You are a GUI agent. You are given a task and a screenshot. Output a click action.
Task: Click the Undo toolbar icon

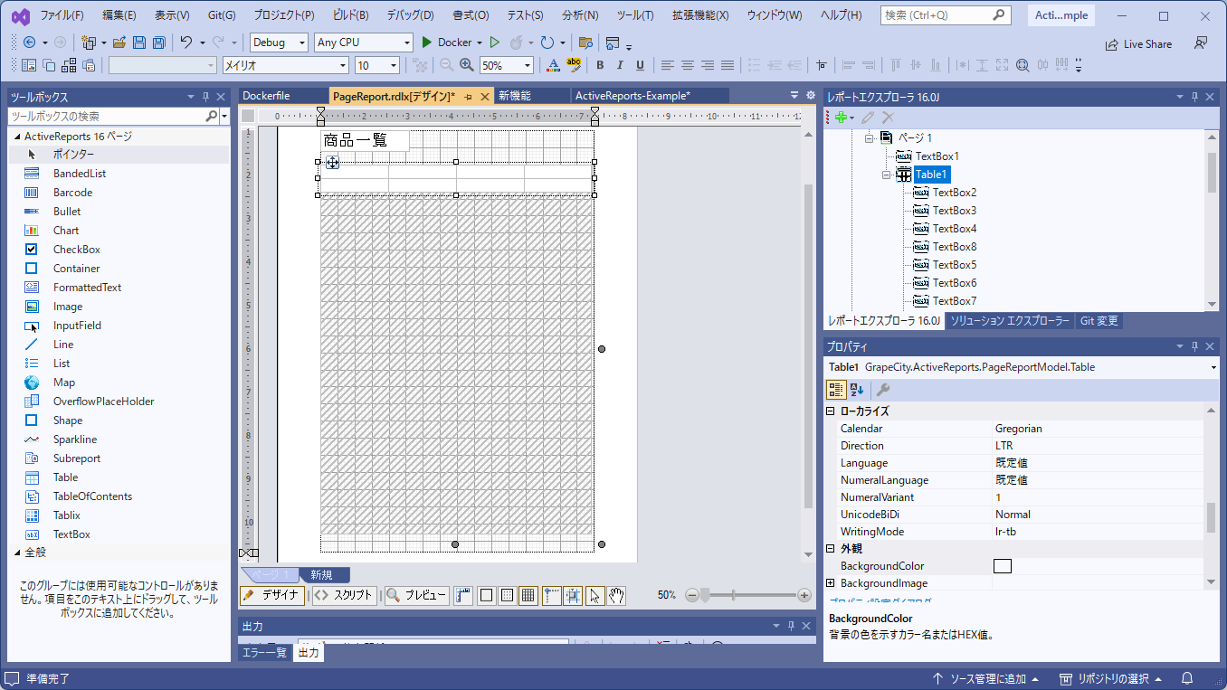coord(186,43)
